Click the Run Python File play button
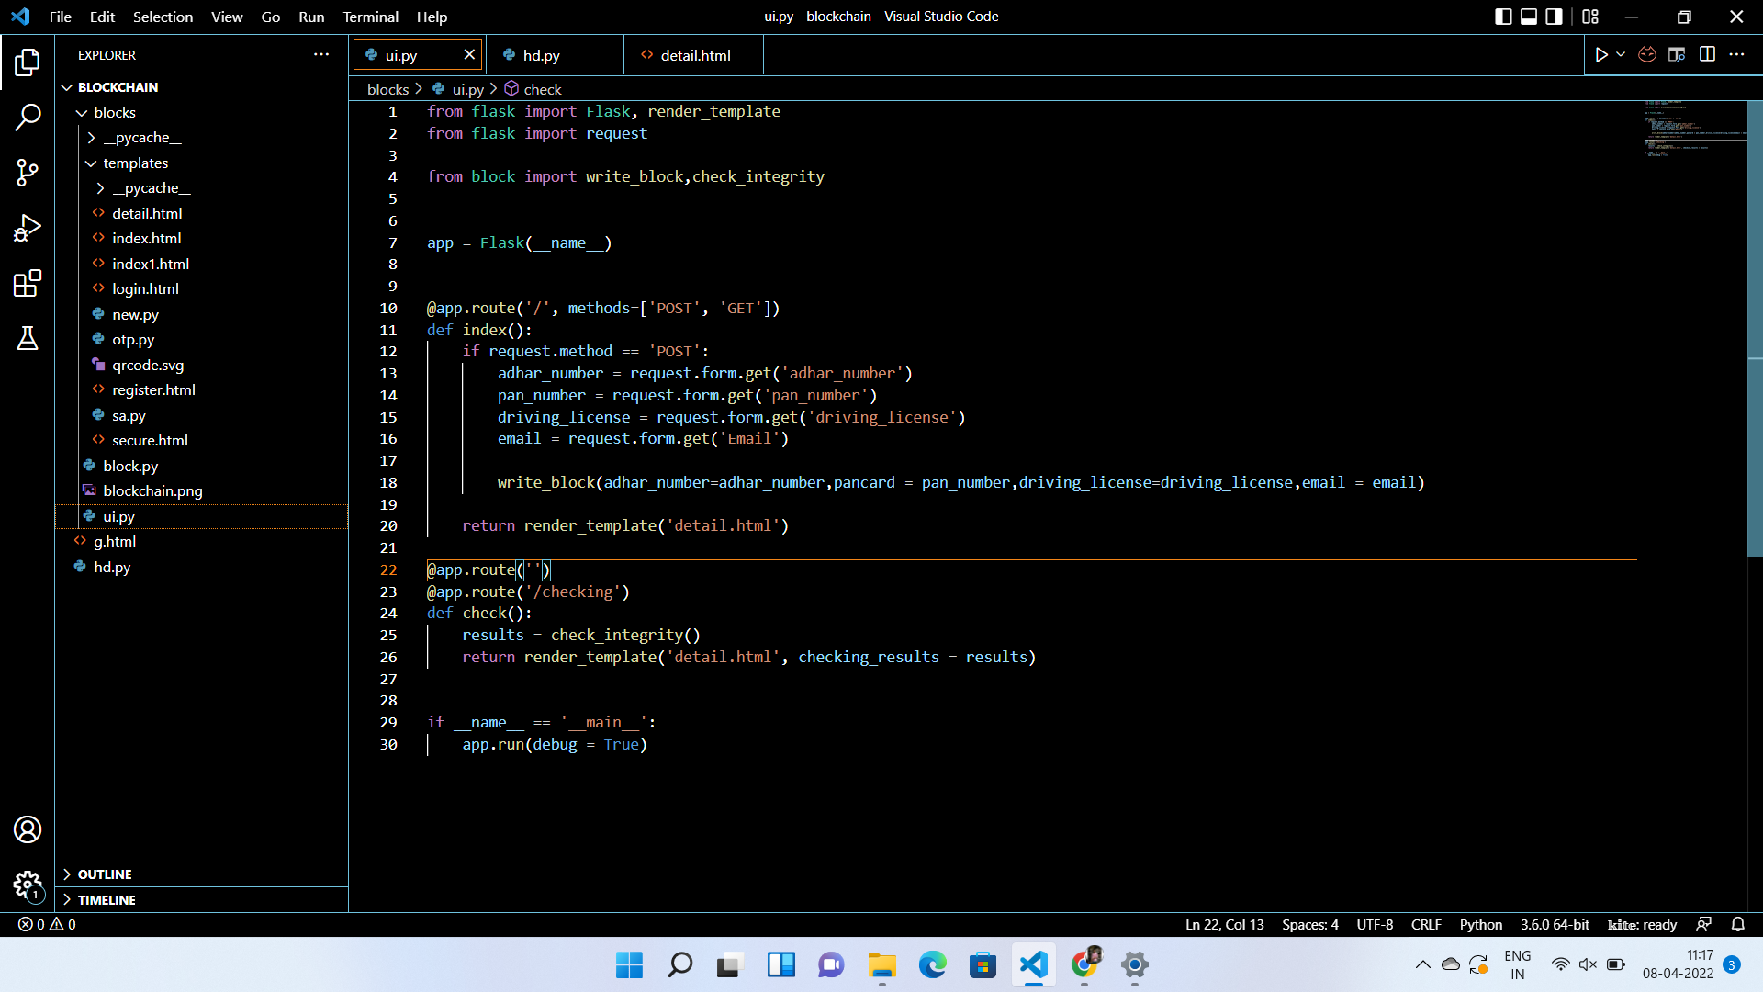 click(1601, 55)
